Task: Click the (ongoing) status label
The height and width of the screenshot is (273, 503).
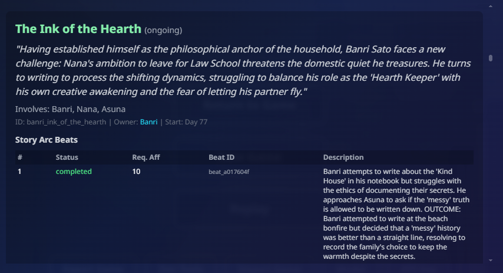Action: [163, 30]
